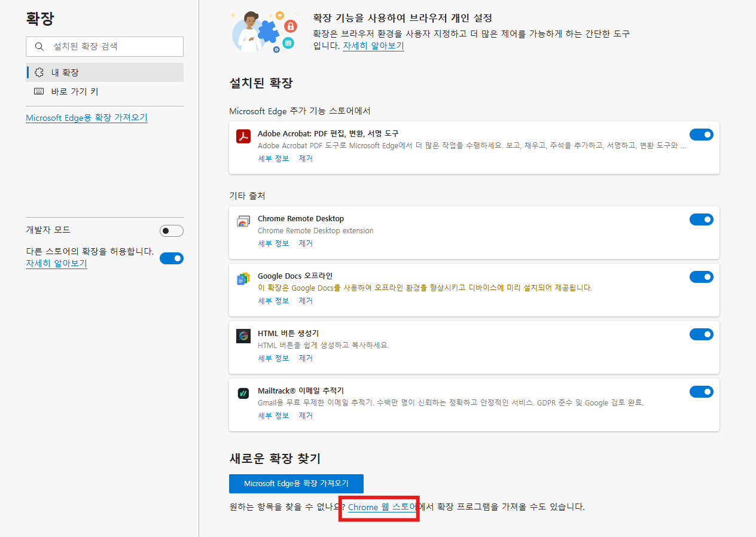Viewport: 756px width, 537px height.
Task: Open sidebar link Microsoft Edge용 확장 가져오기
Action: (x=87, y=118)
